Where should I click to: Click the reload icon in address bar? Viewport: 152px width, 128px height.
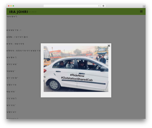click(x=99, y=6)
